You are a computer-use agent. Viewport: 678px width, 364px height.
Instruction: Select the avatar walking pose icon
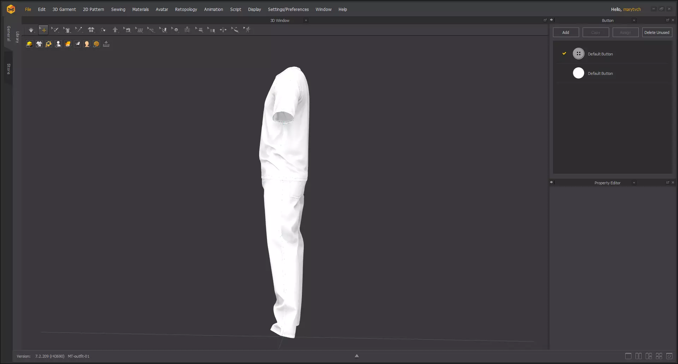pyautogui.click(x=248, y=30)
